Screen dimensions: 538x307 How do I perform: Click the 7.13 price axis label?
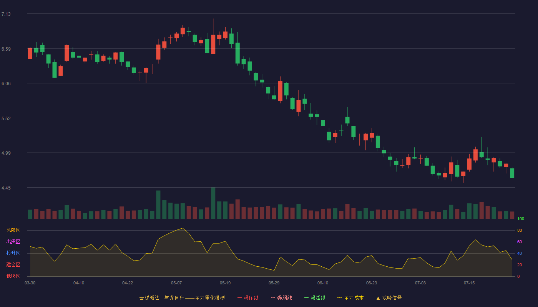pos(6,14)
